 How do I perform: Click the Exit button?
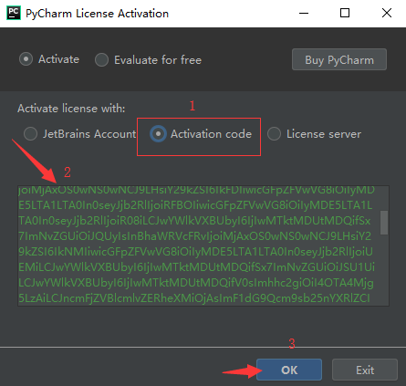click(365, 370)
